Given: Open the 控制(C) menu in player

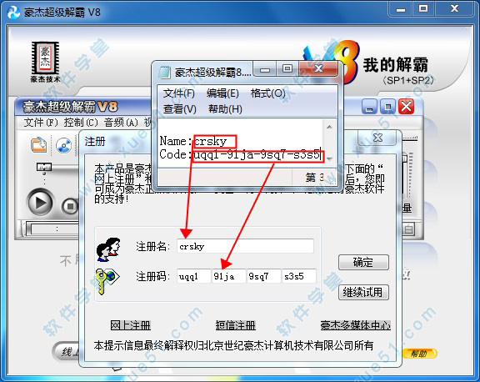Looking at the screenshot, I should point(81,123).
